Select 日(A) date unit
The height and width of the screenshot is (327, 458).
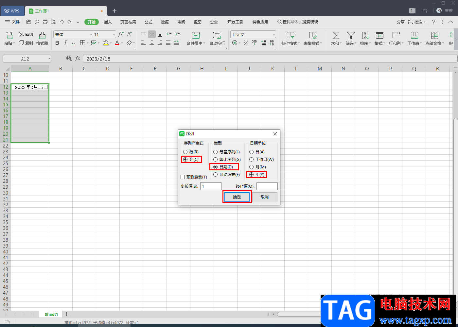(x=257, y=152)
